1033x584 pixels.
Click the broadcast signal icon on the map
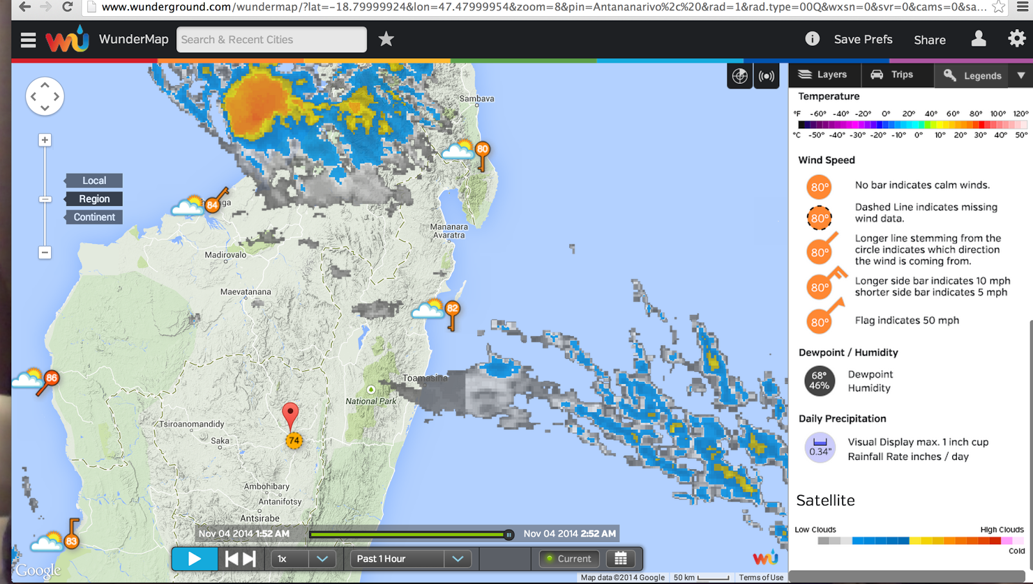point(766,76)
